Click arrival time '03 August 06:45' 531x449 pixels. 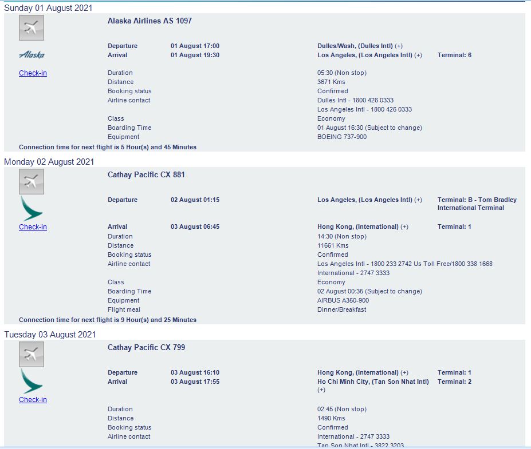(195, 227)
